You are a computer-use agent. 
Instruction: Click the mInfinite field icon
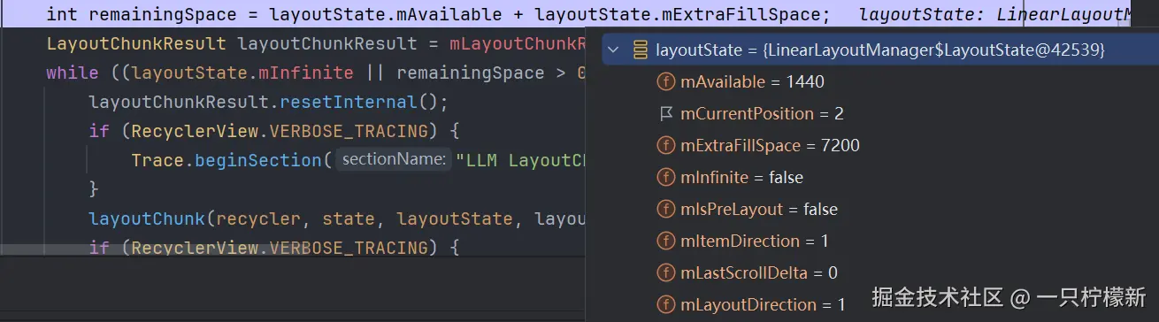click(x=665, y=178)
